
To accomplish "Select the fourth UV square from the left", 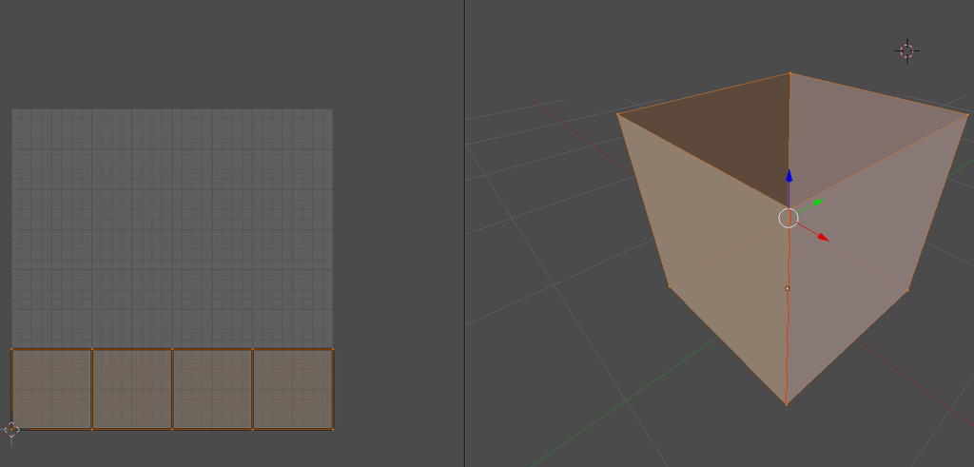I will (x=293, y=389).
